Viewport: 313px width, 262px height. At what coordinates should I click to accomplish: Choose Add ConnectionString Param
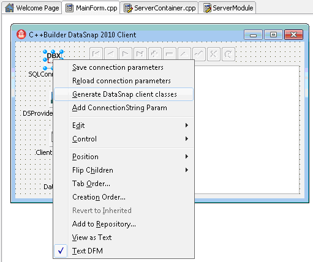124,108
